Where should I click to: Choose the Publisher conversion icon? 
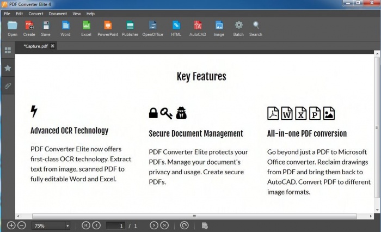(130, 28)
